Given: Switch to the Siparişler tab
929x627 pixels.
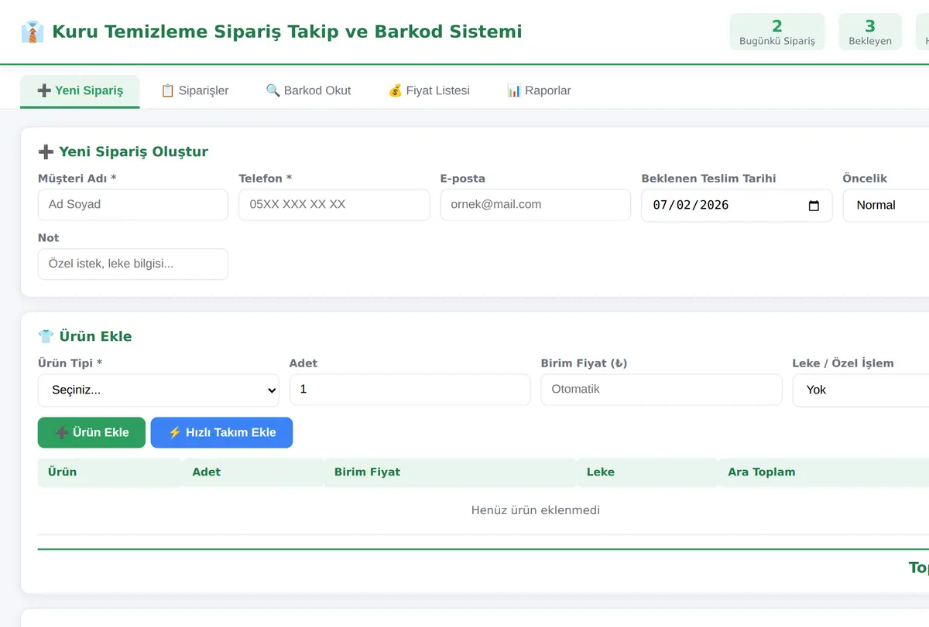Looking at the screenshot, I should coord(194,90).
